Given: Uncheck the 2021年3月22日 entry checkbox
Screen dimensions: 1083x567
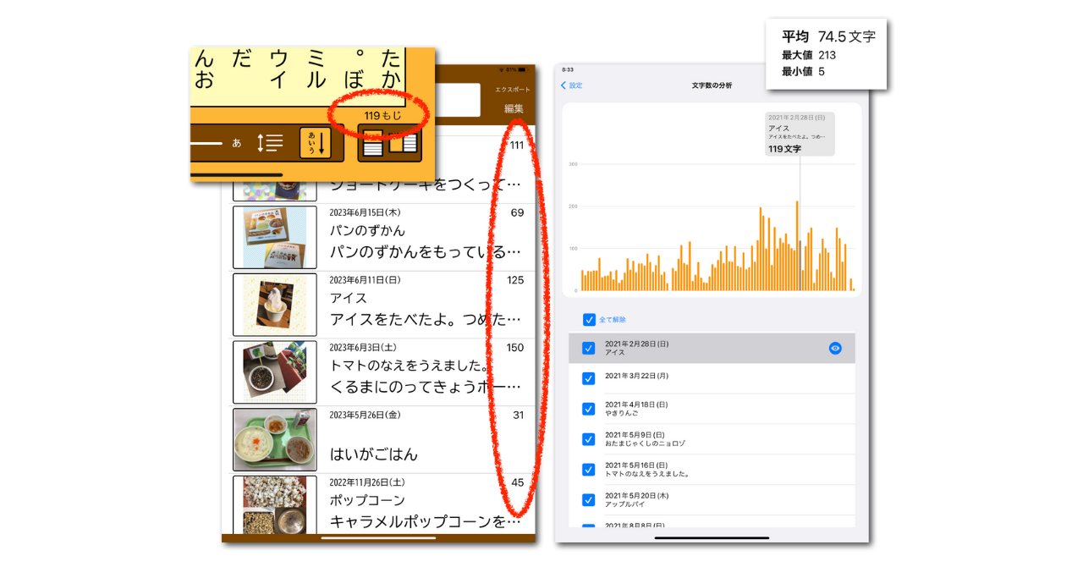Looking at the screenshot, I should (589, 378).
